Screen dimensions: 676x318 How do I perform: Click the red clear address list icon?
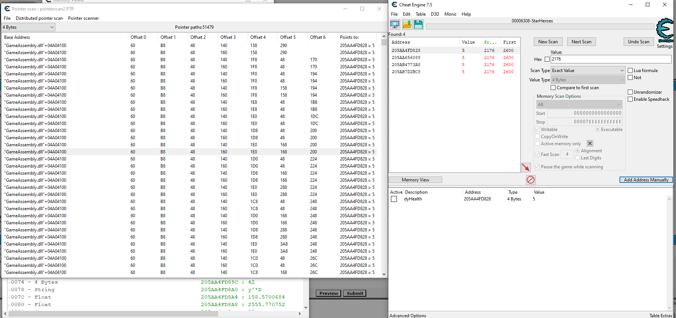(530, 180)
